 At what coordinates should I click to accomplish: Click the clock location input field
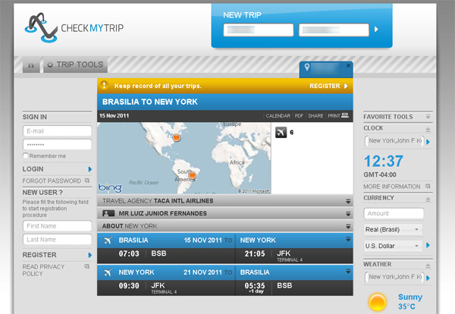tap(394, 141)
